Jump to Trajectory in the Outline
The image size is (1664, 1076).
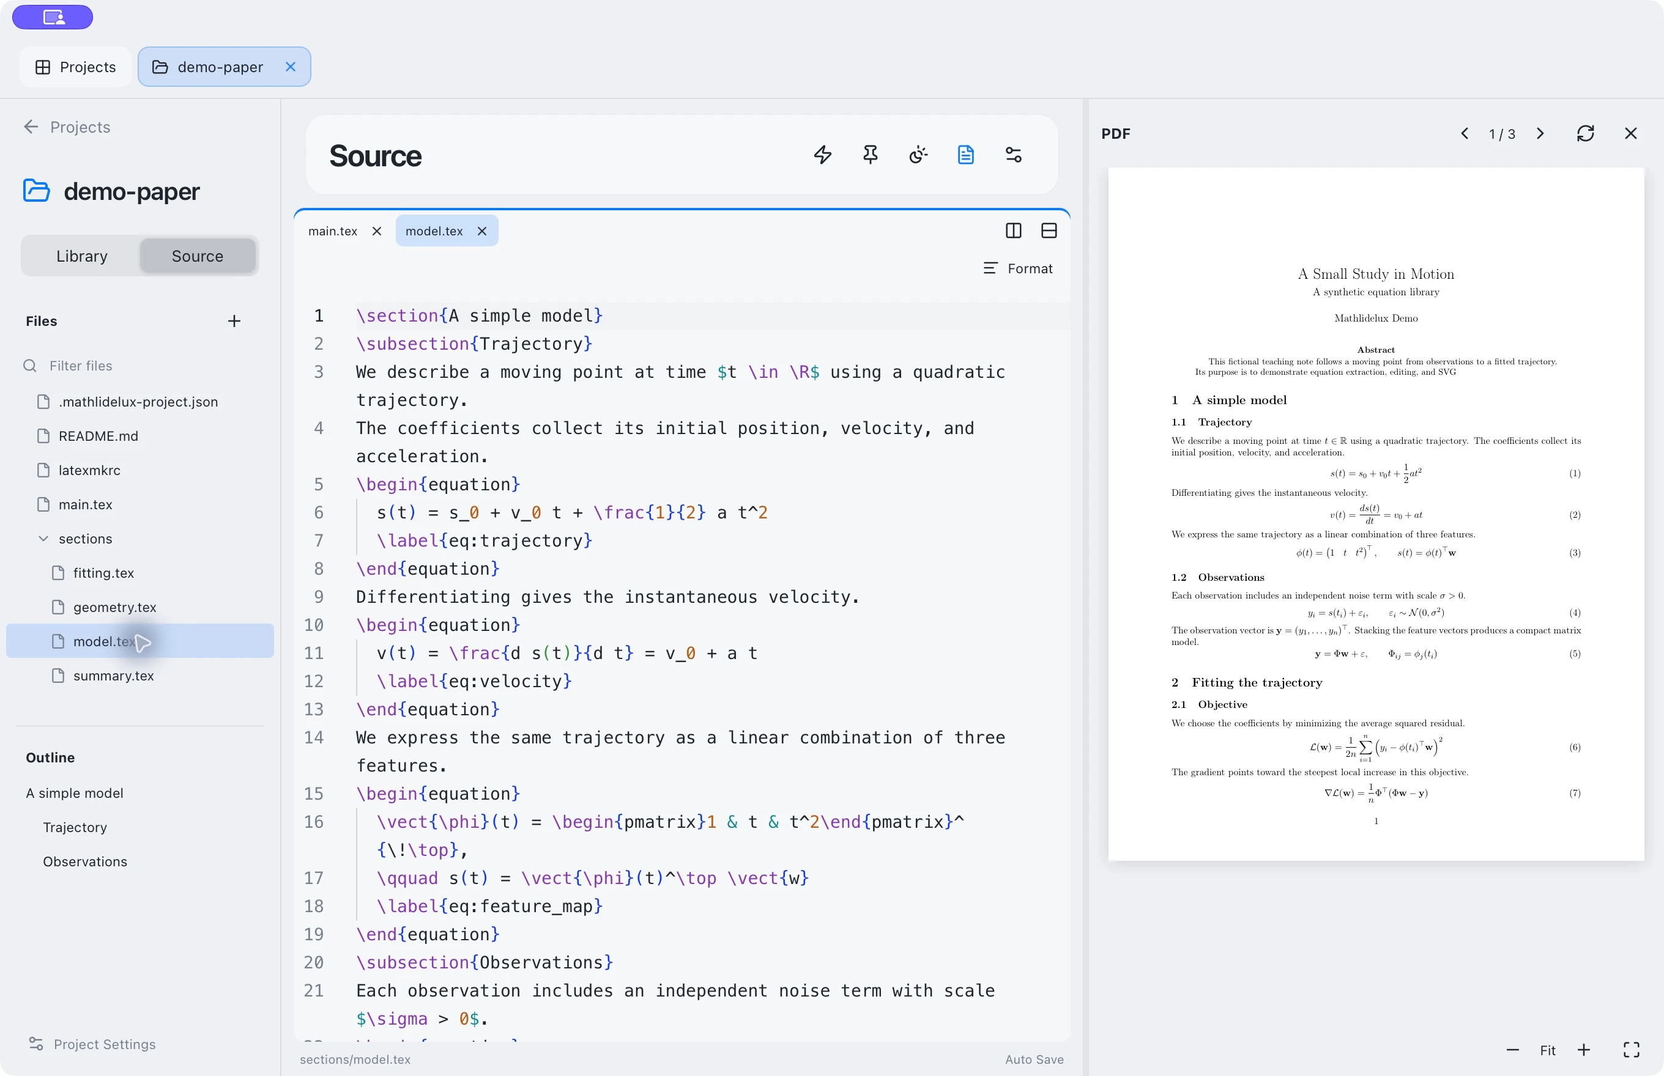pyautogui.click(x=75, y=827)
